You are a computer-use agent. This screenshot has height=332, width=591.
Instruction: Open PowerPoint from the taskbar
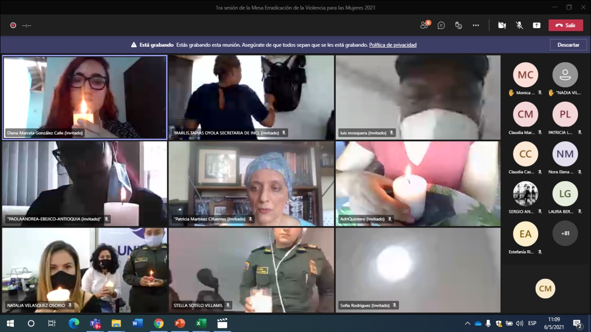180,323
